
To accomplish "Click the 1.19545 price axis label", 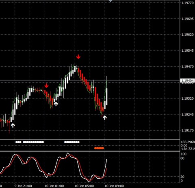I will (x=188, y=50).
